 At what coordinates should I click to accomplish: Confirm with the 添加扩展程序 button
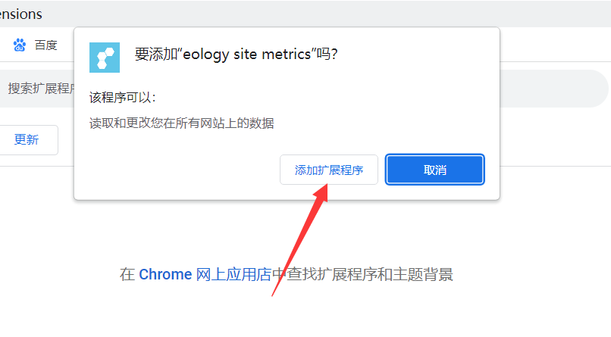tap(329, 170)
